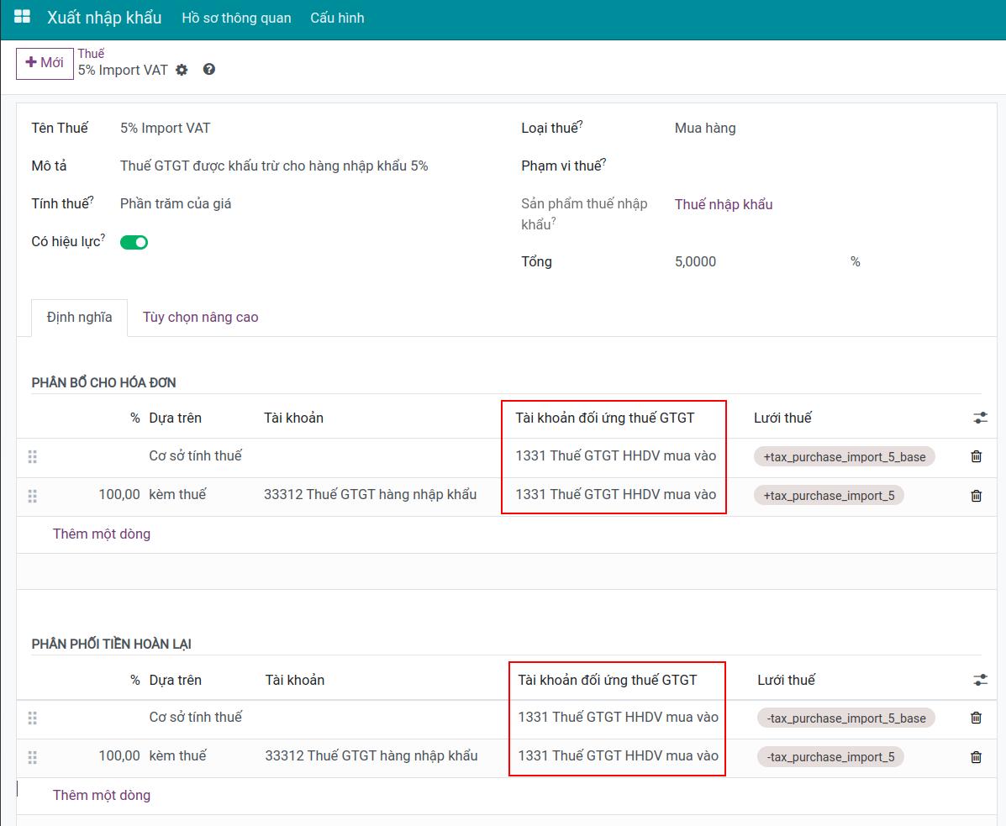Image resolution: width=1006 pixels, height=826 pixels.
Task: Open the apps grid menu icon
Action: 22,17
